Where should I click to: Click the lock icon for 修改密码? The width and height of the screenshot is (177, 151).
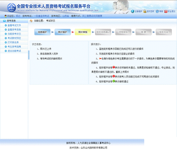coord(145,11)
